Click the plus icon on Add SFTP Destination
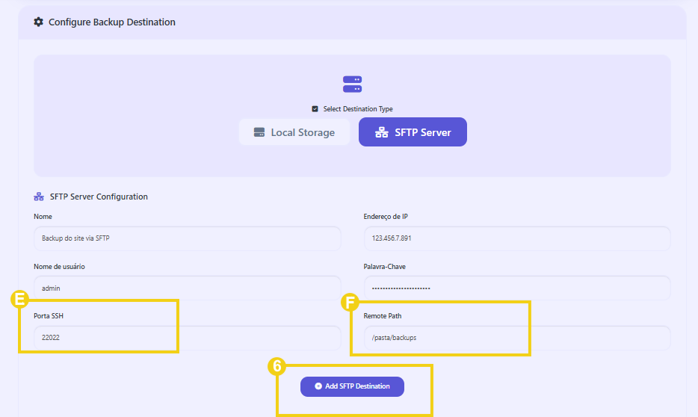The width and height of the screenshot is (698, 417). click(x=318, y=386)
